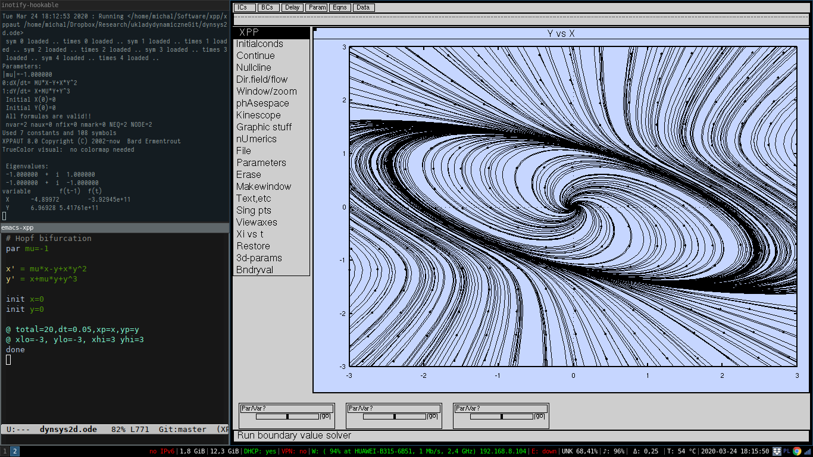Select Bndryval menu item

coord(271,270)
